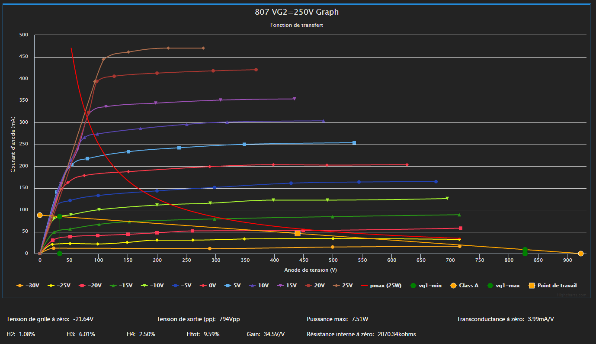The height and width of the screenshot is (344, 596).
Task: Click the final triangle marker of 15V curve
Action: (x=295, y=99)
